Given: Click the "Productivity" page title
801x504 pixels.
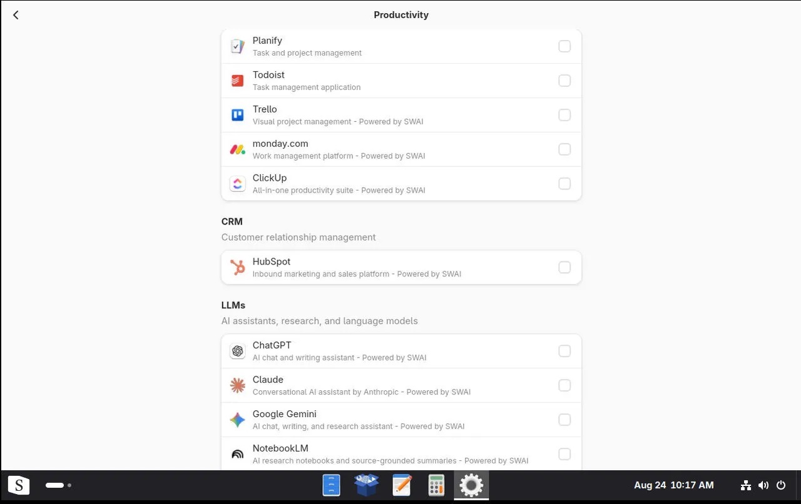Looking at the screenshot, I should (401, 15).
